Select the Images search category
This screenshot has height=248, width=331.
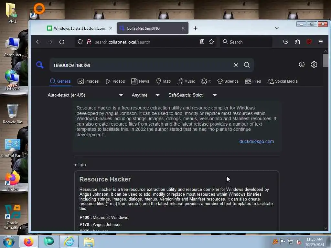tap(88, 81)
